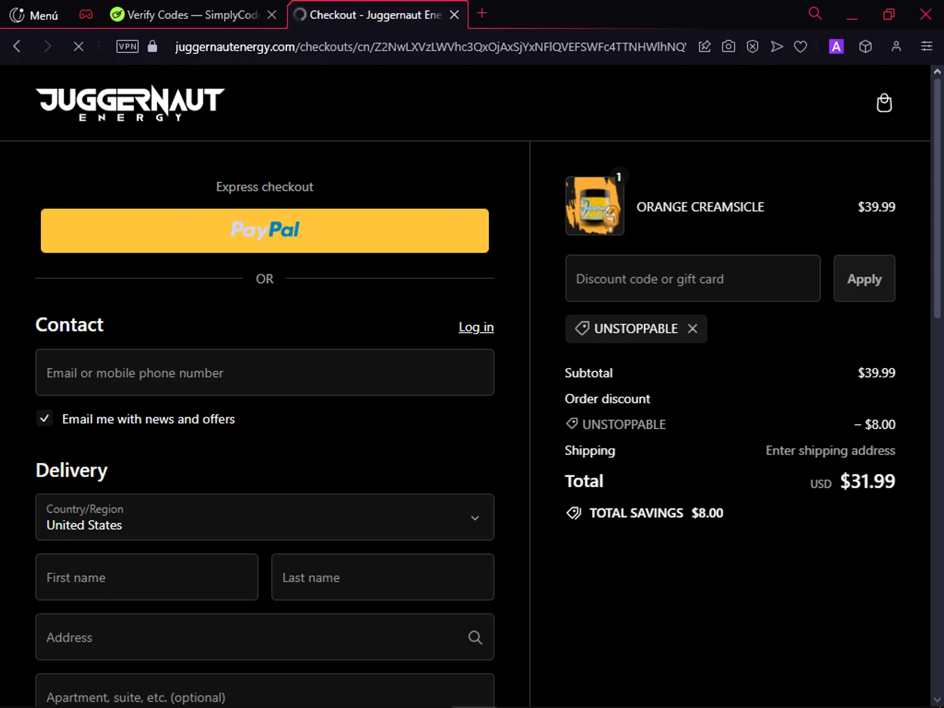944x708 pixels.
Task: Restore down the browser window
Action: (889, 14)
